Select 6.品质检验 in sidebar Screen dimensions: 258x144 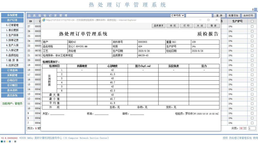(12, 55)
